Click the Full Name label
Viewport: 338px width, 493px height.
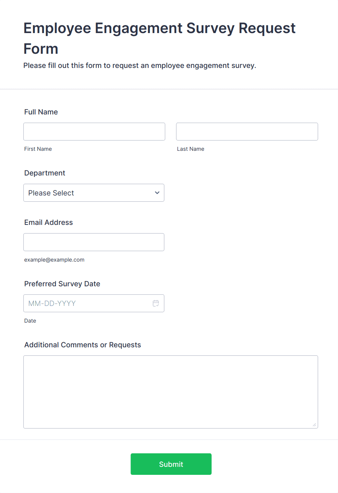41,112
